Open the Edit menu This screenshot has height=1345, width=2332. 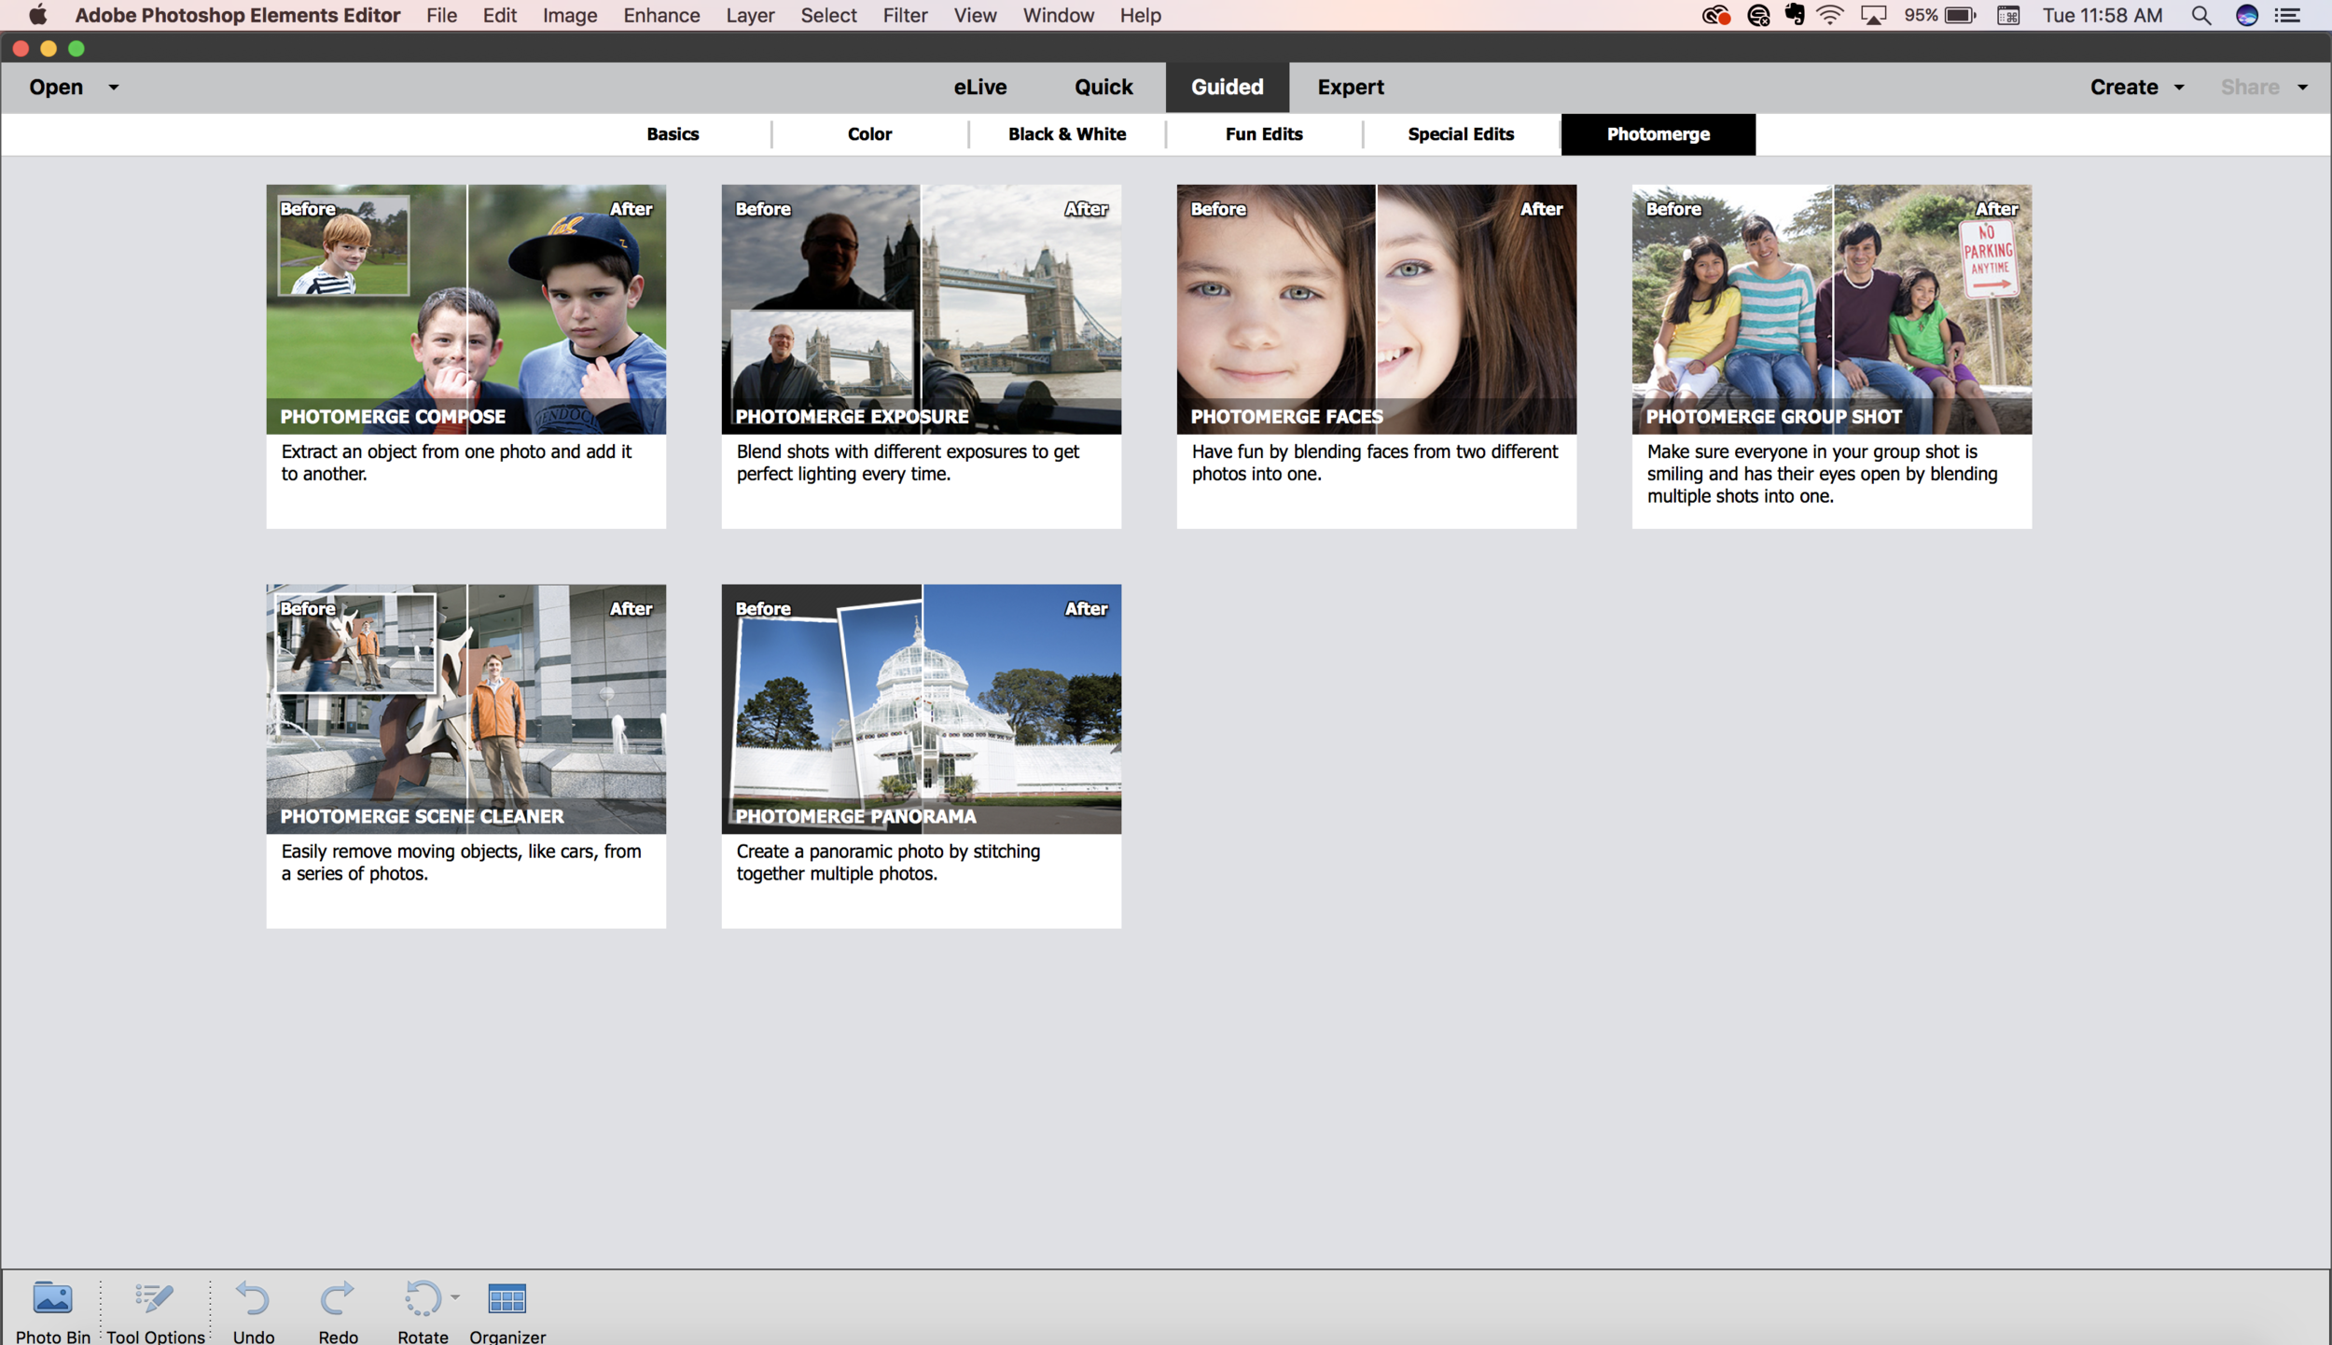tap(499, 16)
